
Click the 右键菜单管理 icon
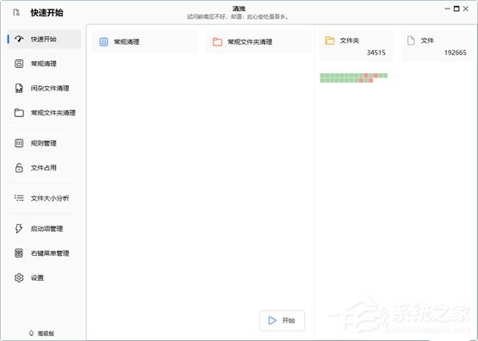19,253
